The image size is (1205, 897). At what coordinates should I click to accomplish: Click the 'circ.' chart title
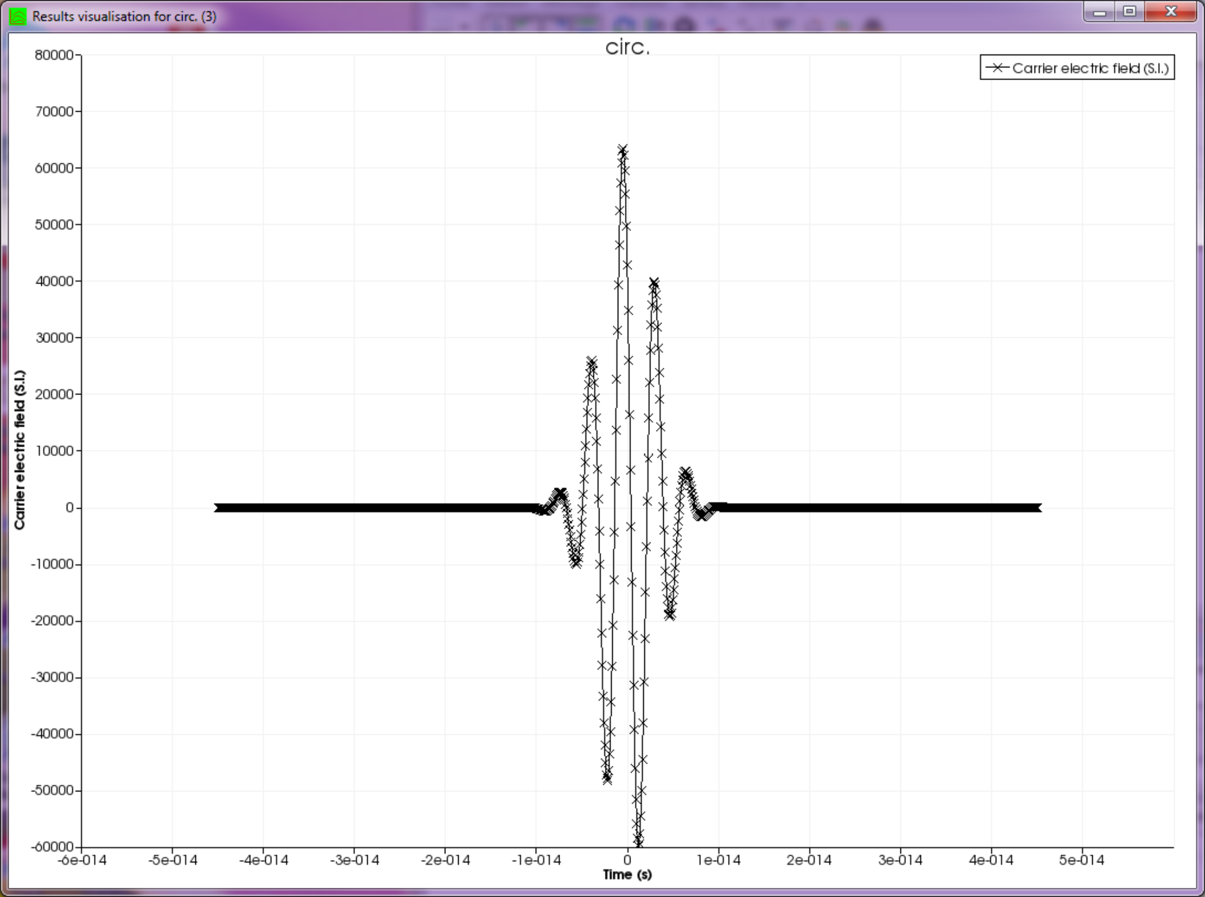[x=627, y=47]
